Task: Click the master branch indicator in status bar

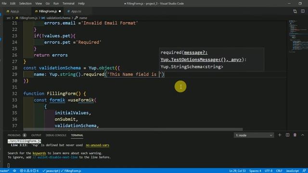Action: click(4, 171)
